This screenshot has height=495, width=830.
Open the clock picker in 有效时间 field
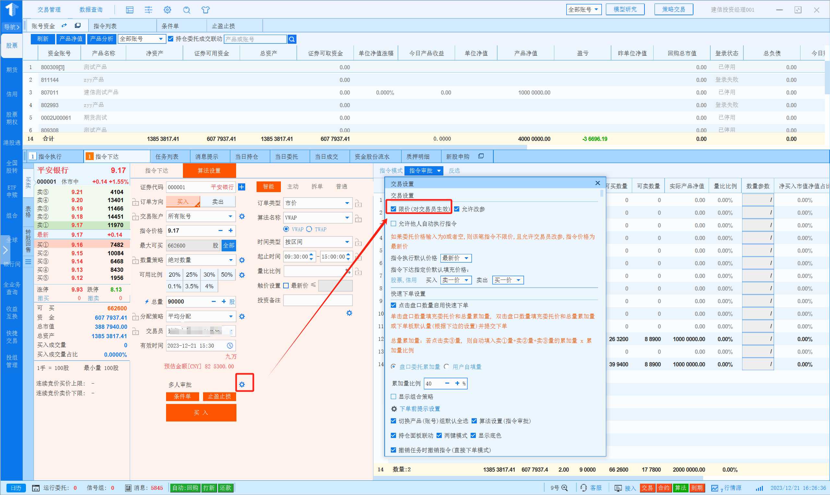[x=230, y=346]
